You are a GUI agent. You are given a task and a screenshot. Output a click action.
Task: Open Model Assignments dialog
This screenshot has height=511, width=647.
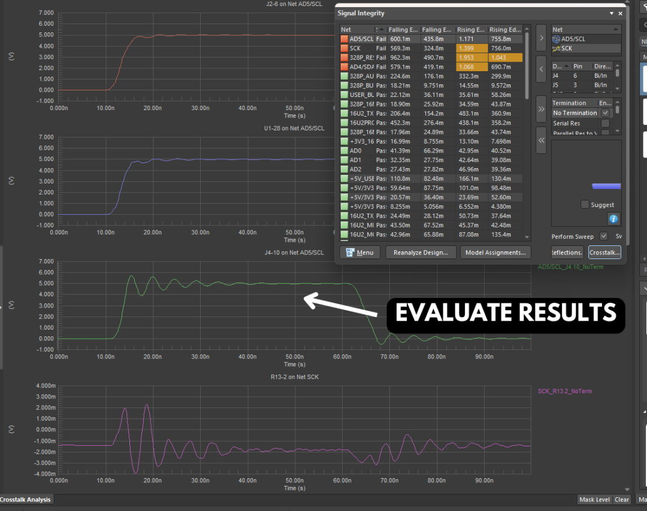[495, 253]
